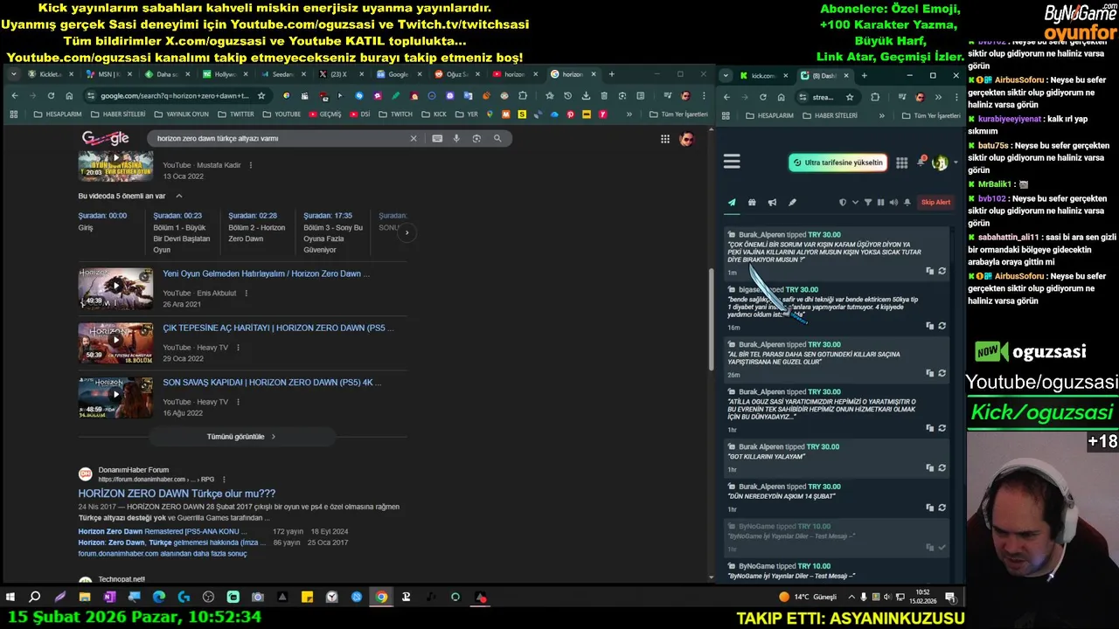
Task: Expand the chevron next to the shield
Action: (855, 203)
